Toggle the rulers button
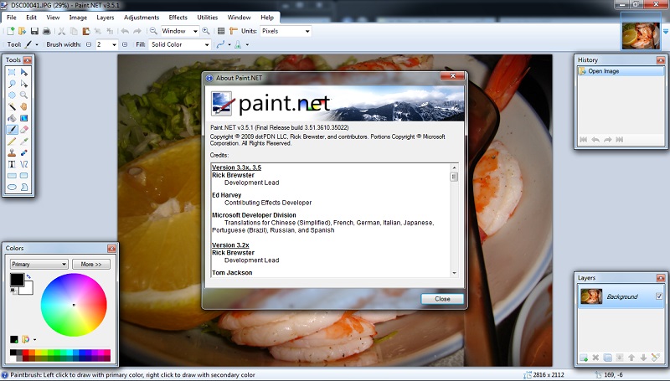Image resolution: width=670 pixels, height=381 pixels. click(x=234, y=31)
